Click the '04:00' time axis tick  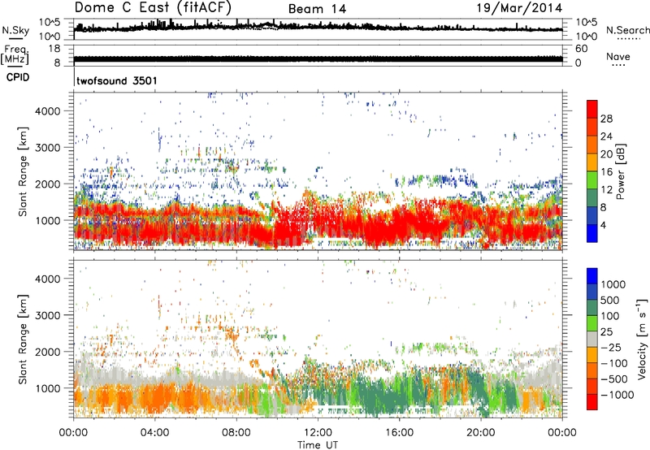[154, 433]
